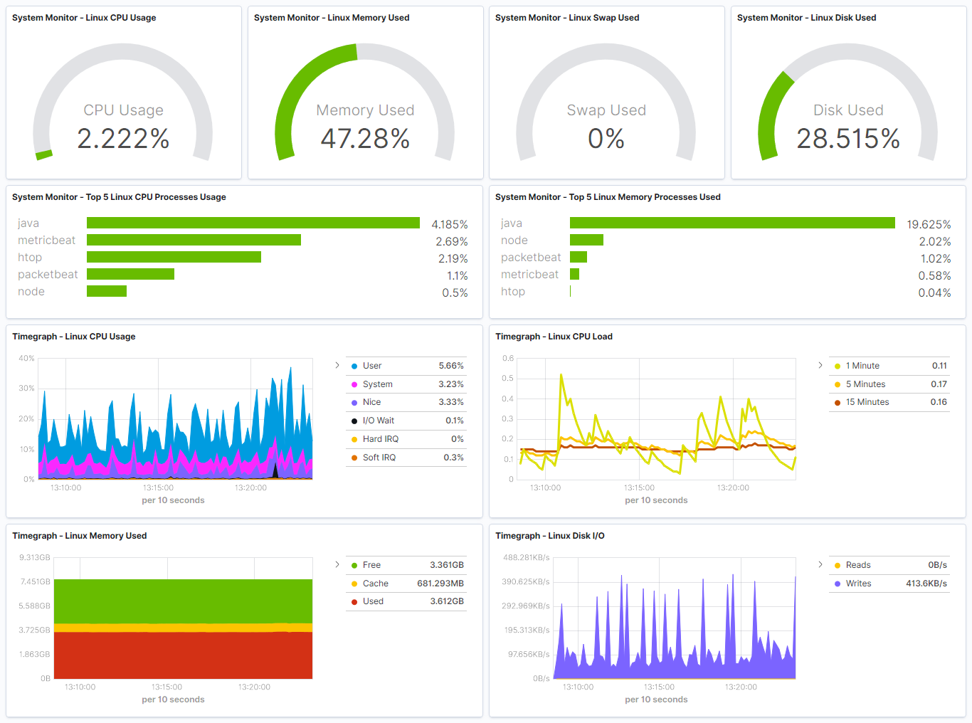Click the node bar in Memory Processes
972x723 pixels.
click(x=586, y=241)
